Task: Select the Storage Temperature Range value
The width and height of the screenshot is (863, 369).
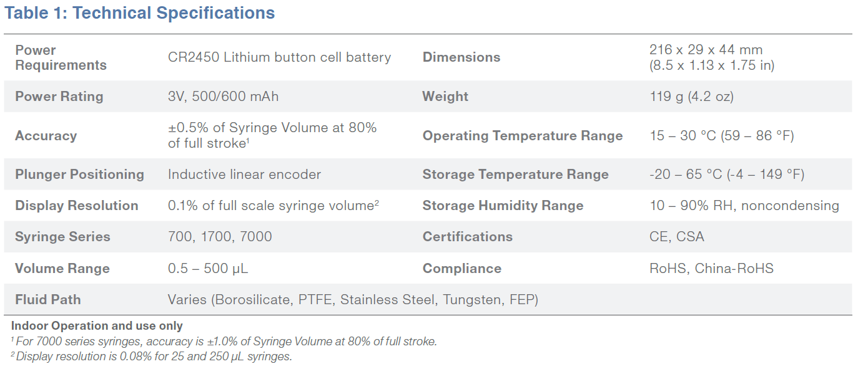Action: point(727,175)
